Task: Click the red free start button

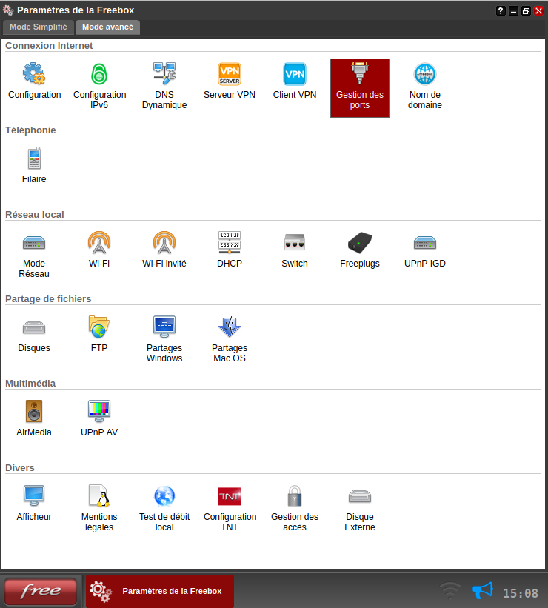Action: [41, 591]
